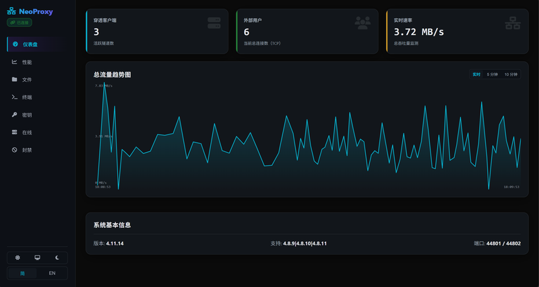Click the key icon beside 密钥
The width and height of the screenshot is (539, 287).
(x=14, y=114)
